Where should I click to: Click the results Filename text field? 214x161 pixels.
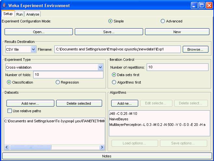117,49
